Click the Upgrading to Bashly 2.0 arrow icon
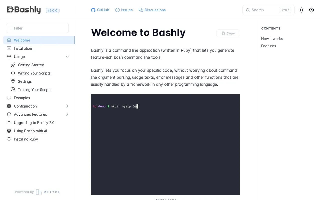Viewport: 320px width, 200px height. coord(9,122)
